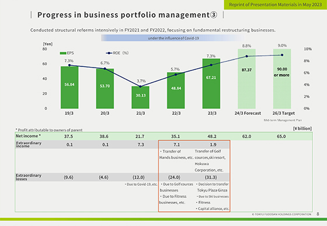Select the 23/3 EPS bar labeled 67.21
This screenshot has height=226, width=327.
pos(211,83)
